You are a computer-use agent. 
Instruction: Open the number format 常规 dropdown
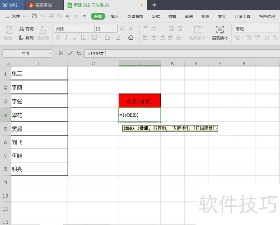tap(277, 29)
